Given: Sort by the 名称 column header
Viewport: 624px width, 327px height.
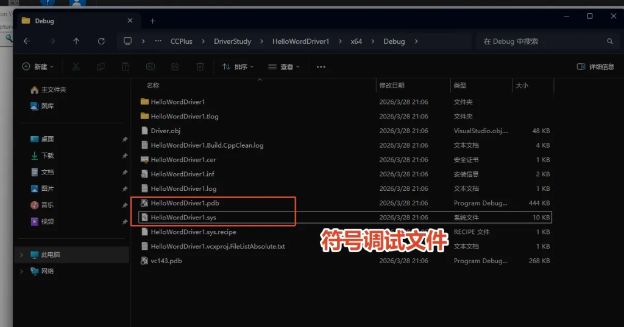Looking at the screenshot, I should pos(153,85).
